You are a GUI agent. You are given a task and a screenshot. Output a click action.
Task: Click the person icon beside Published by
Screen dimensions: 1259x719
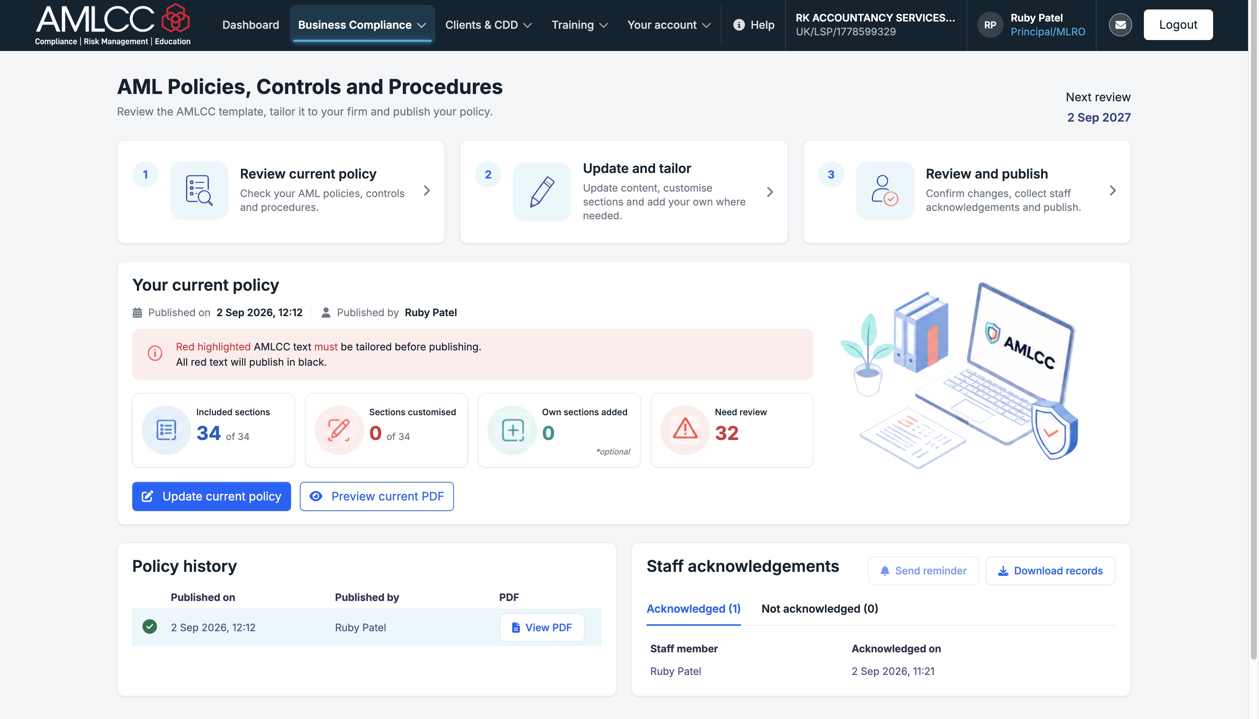coord(326,313)
